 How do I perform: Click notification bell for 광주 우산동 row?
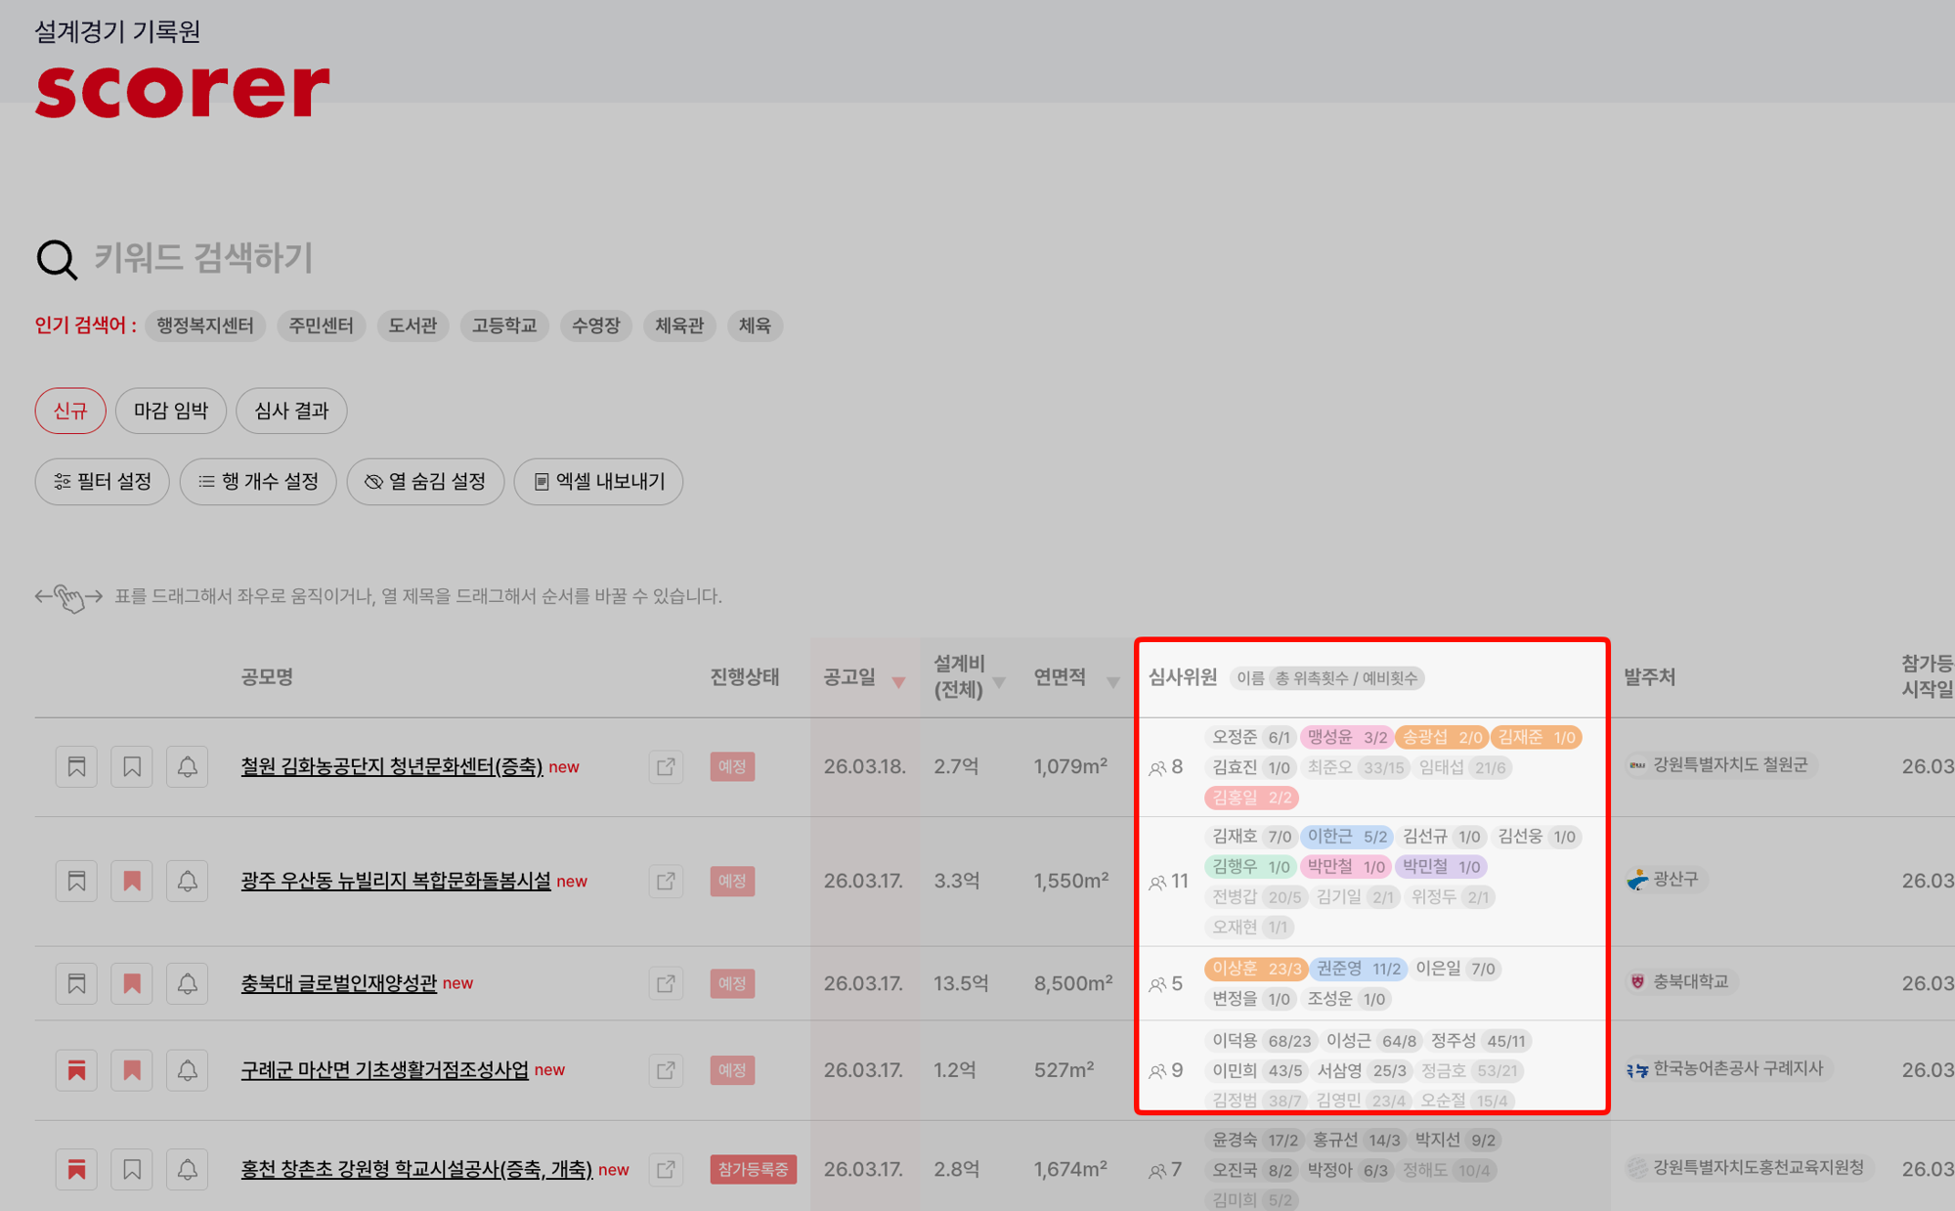pos(187,882)
